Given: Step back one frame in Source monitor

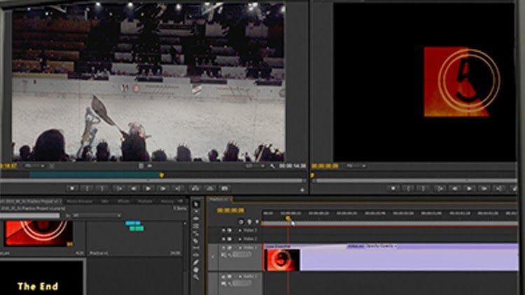Looking at the screenshot, I should pyautogui.click(x=133, y=189).
